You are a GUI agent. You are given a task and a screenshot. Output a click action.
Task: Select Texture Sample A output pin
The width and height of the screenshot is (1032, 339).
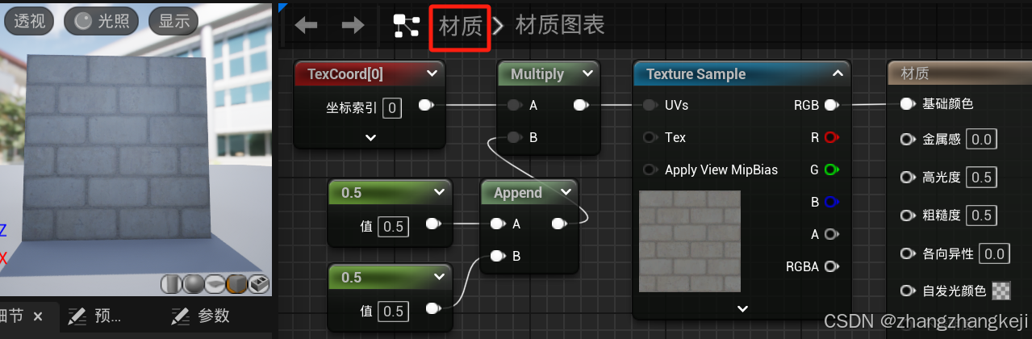pos(832,234)
